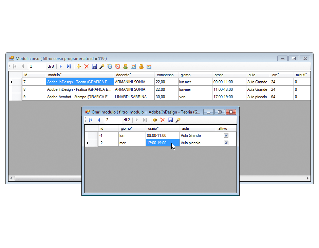319x248 pixels.
Task: Sort by attivo column header in Orari modulo
Action: point(226,128)
